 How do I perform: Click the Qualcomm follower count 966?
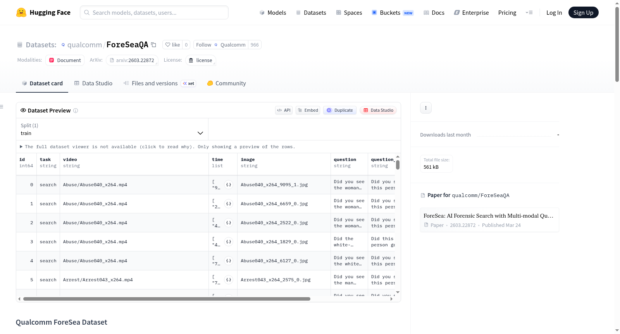click(255, 45)
